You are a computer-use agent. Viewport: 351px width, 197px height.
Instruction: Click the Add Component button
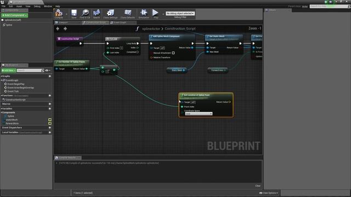pyautogui.click(x=15, y=15)
